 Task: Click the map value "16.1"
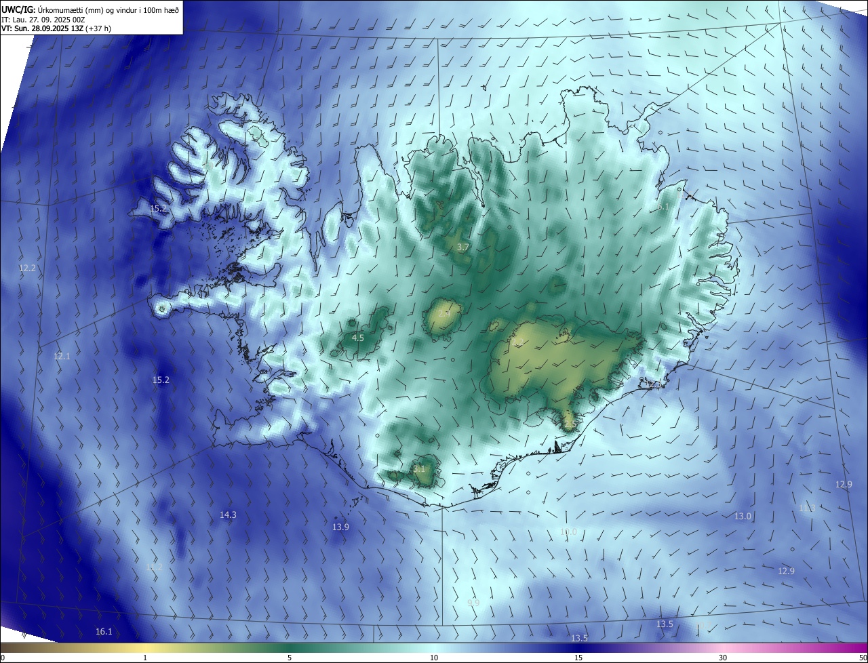pos(103,631)
